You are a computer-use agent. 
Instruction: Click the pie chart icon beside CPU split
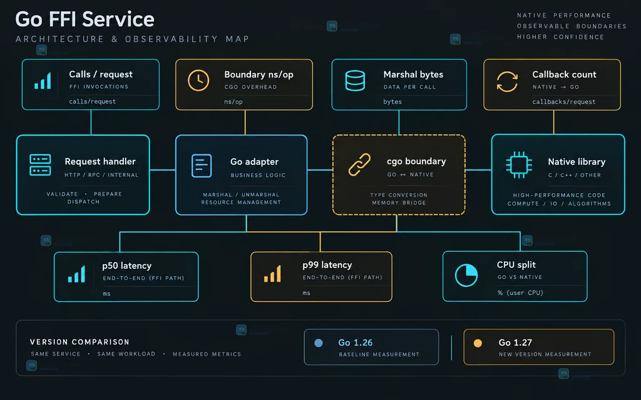click(466, 276)
